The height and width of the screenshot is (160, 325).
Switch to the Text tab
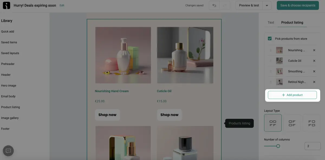[x=271, y=23]
